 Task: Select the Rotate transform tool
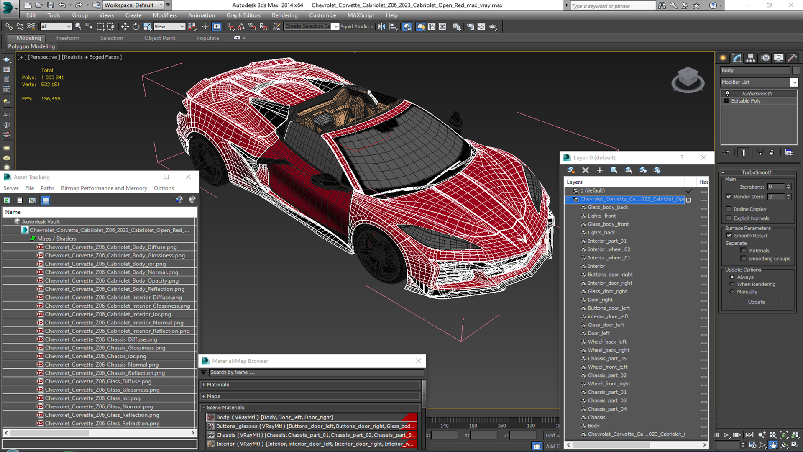click(x=136, y=26)
